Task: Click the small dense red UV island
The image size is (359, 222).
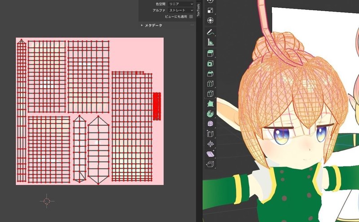Action: coord(157,106)
